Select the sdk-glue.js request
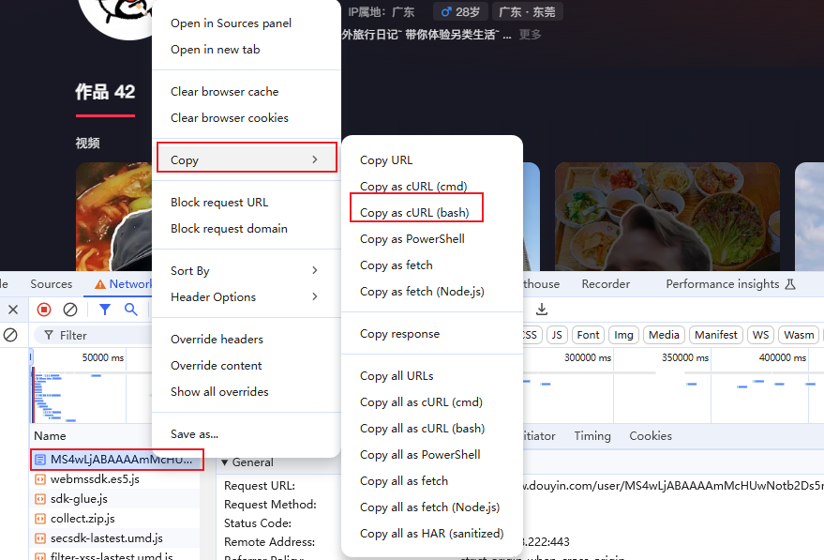 point(79,499)
